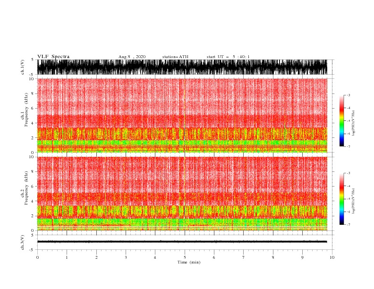This screenshot has height=289, width=374.
Task: Click the ch.1 voltage waveform panel
Action: [x=182, y=67]
